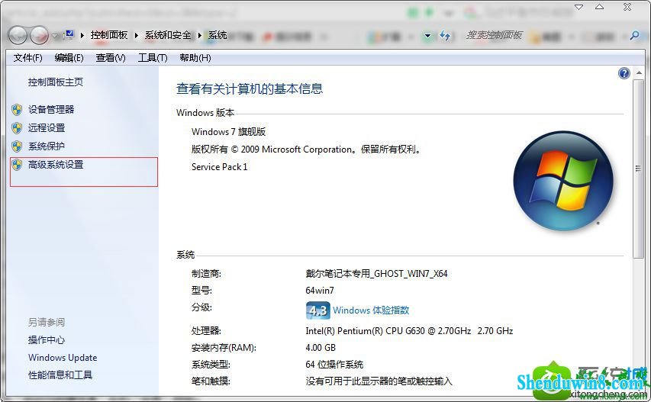Click the vertical scrollbar thumb
This screenshot has width=651, height=402.
[x=639, y=169]
